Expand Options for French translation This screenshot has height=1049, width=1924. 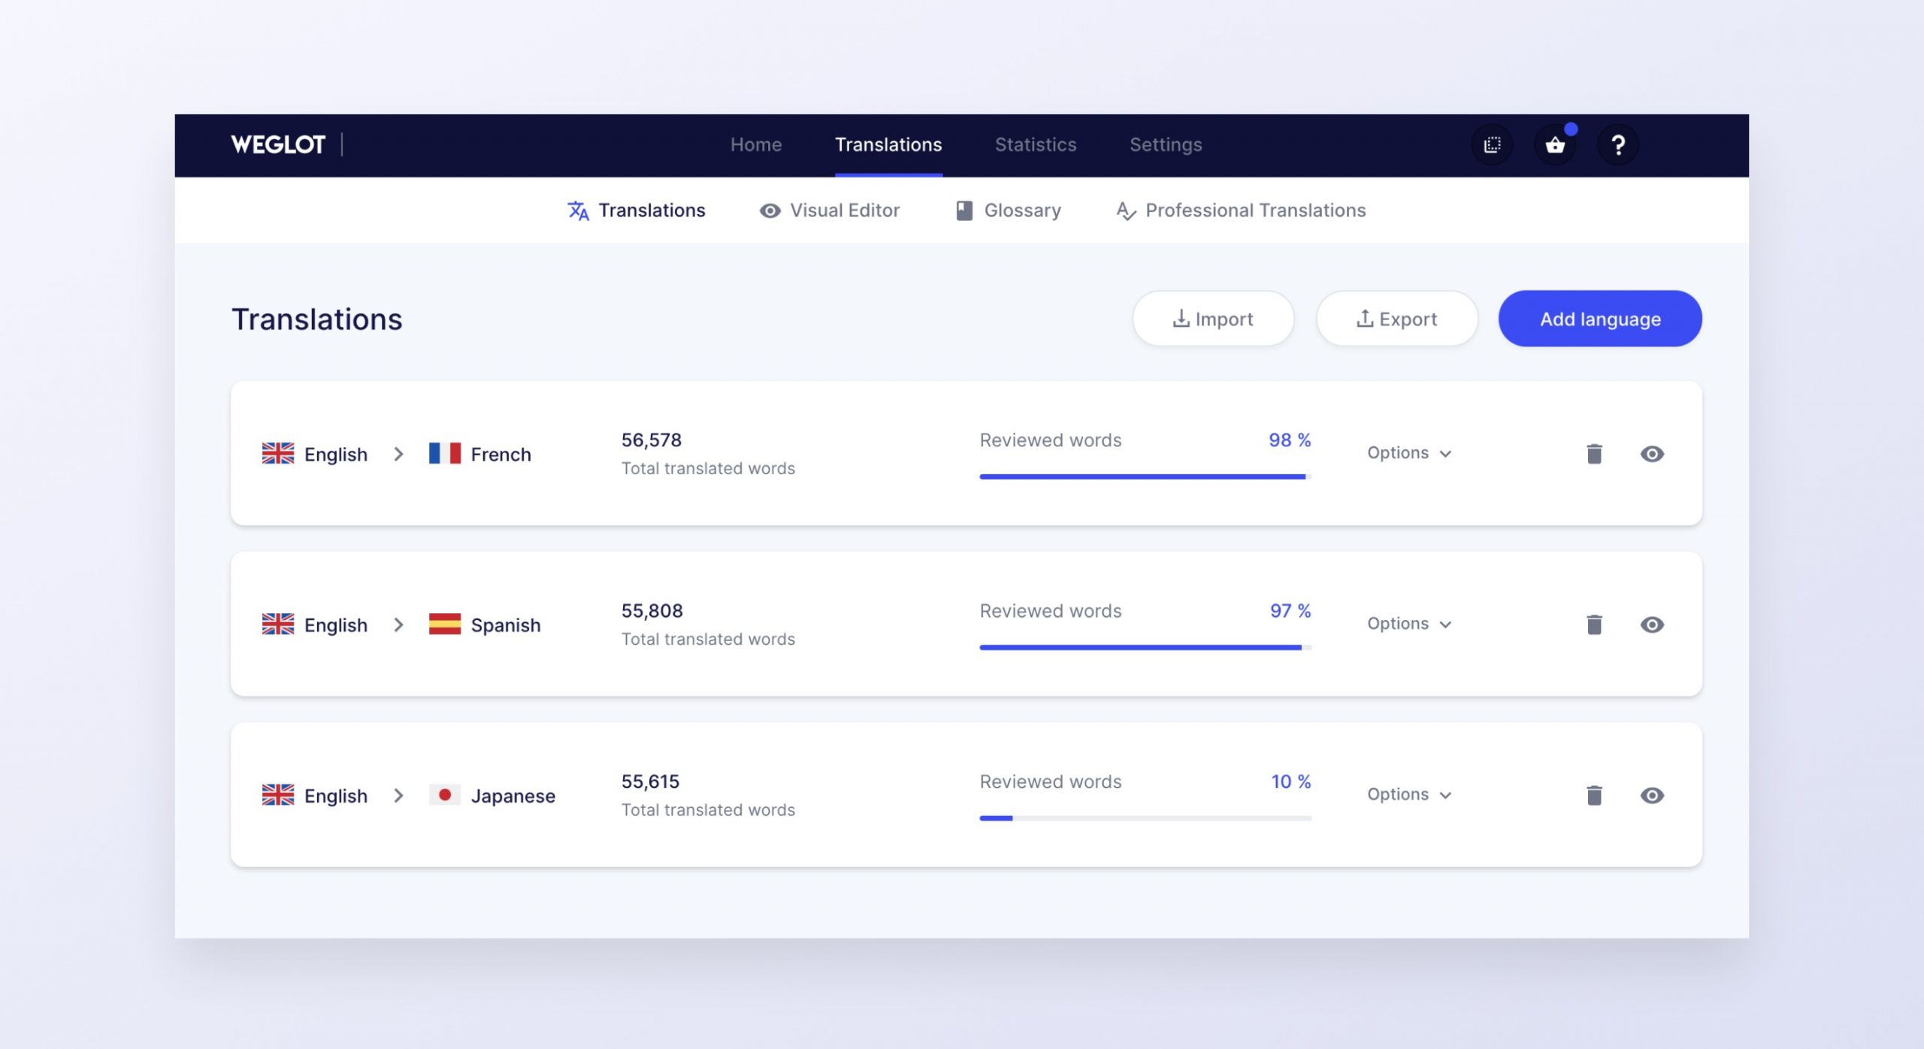click(x=1408, y=452)
